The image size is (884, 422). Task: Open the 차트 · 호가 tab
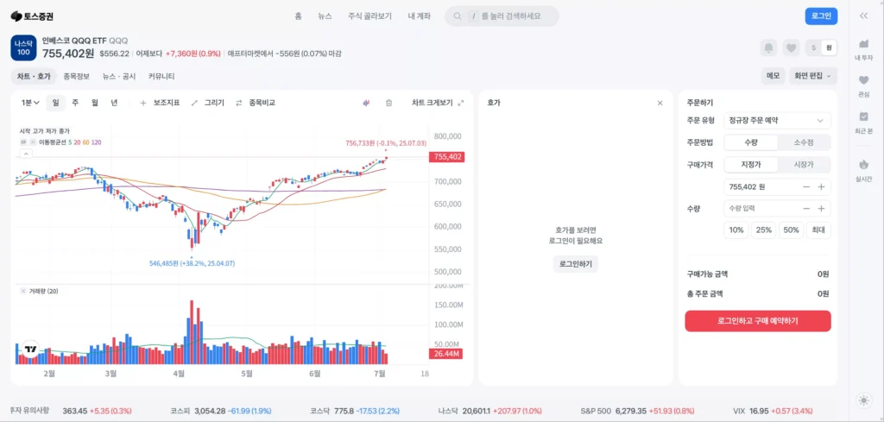pos(34,76)
